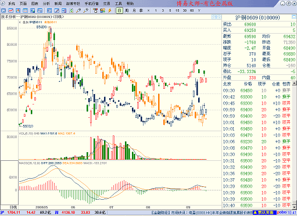Click the first magnifier tool icon
297x216 pixels.
point(78,10)
